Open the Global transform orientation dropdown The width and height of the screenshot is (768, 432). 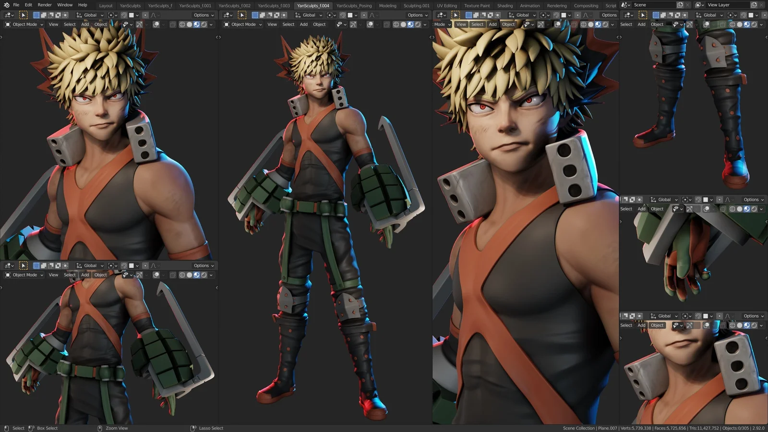click(90, 15)
